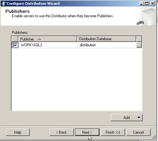
Task: Click the wizard title bar icon
Action: pyautogui.click(x=4, y=4)
